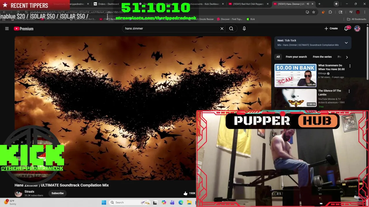Show more filter chips with the right arrow

pos(347,57)
